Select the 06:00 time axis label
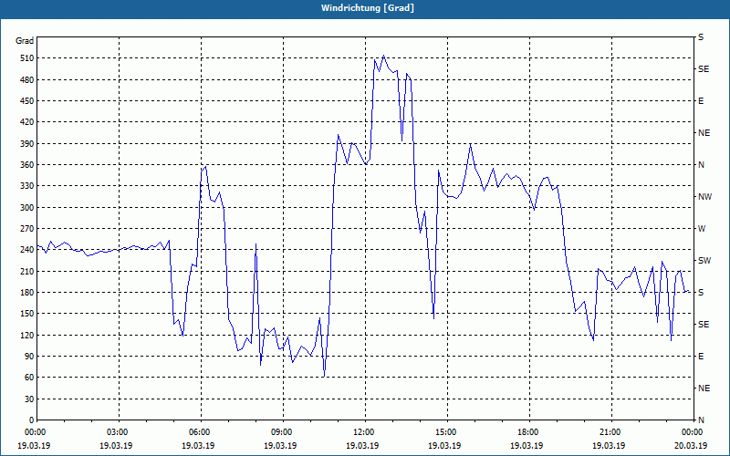Viewport: 730px width, 456px height. [201, 432]
